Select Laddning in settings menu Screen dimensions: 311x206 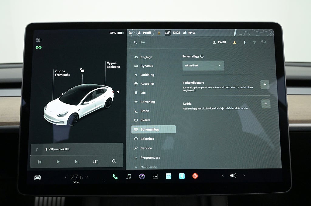(x=147, y=75)
